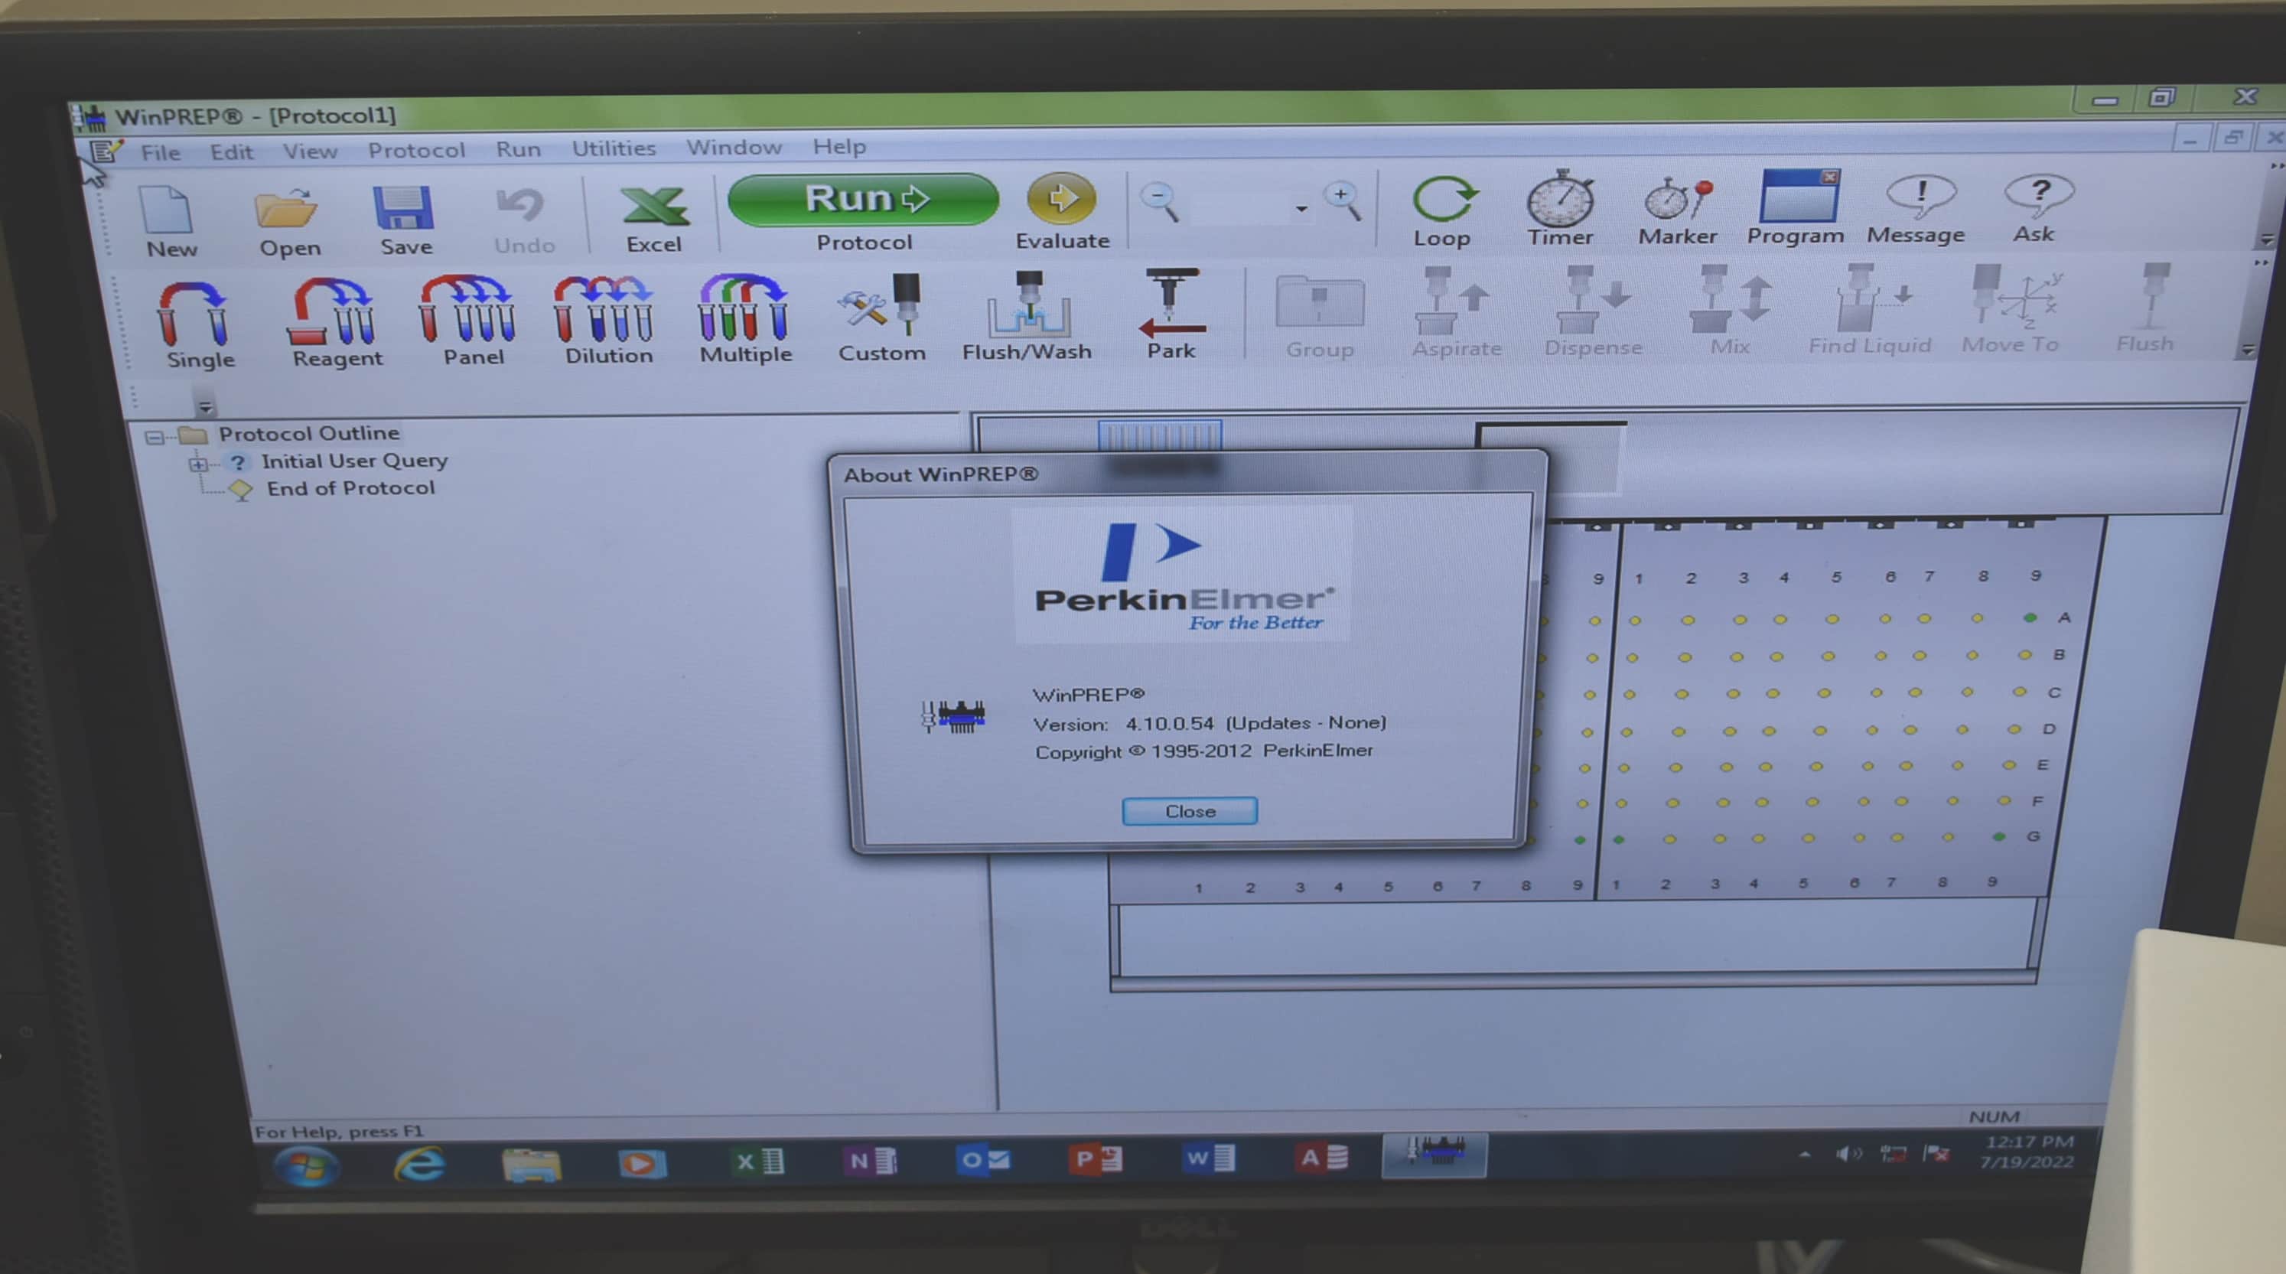2286x1274 pixels.
Task: Add a Message step
Action: pyautogui.click(x=1916, y=210)
